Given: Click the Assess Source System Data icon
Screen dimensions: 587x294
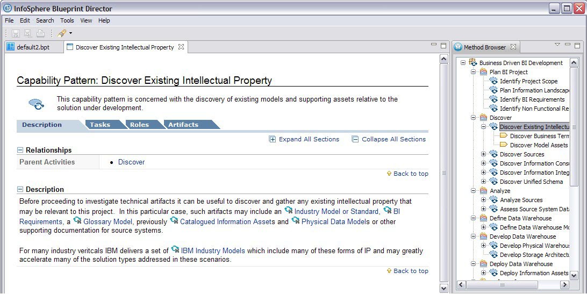Looking at the screenshot, I should point(493,209).
